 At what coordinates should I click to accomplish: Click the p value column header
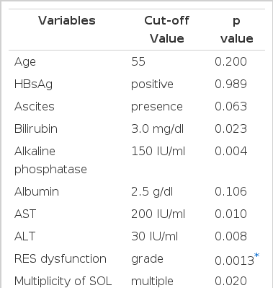click(237, 30)
